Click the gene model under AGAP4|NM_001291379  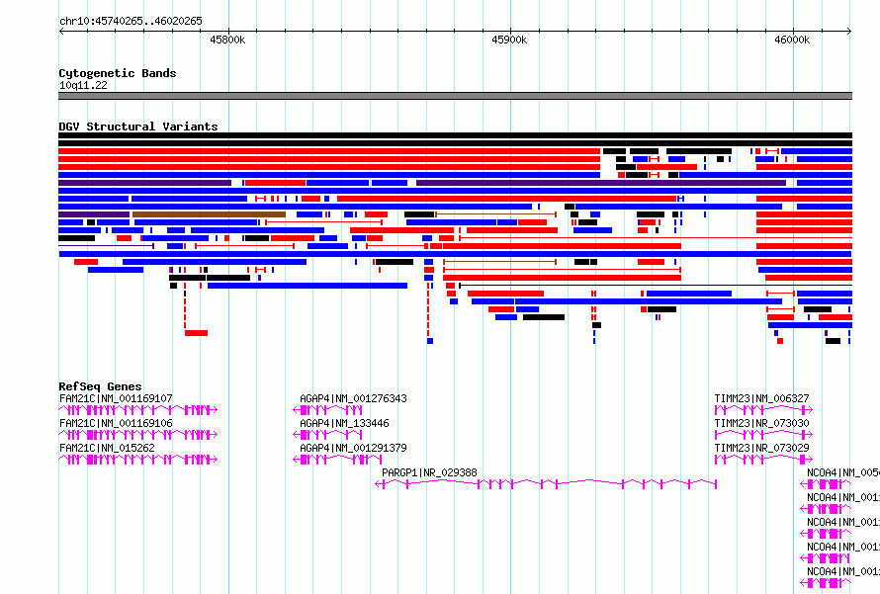point(338,460)
